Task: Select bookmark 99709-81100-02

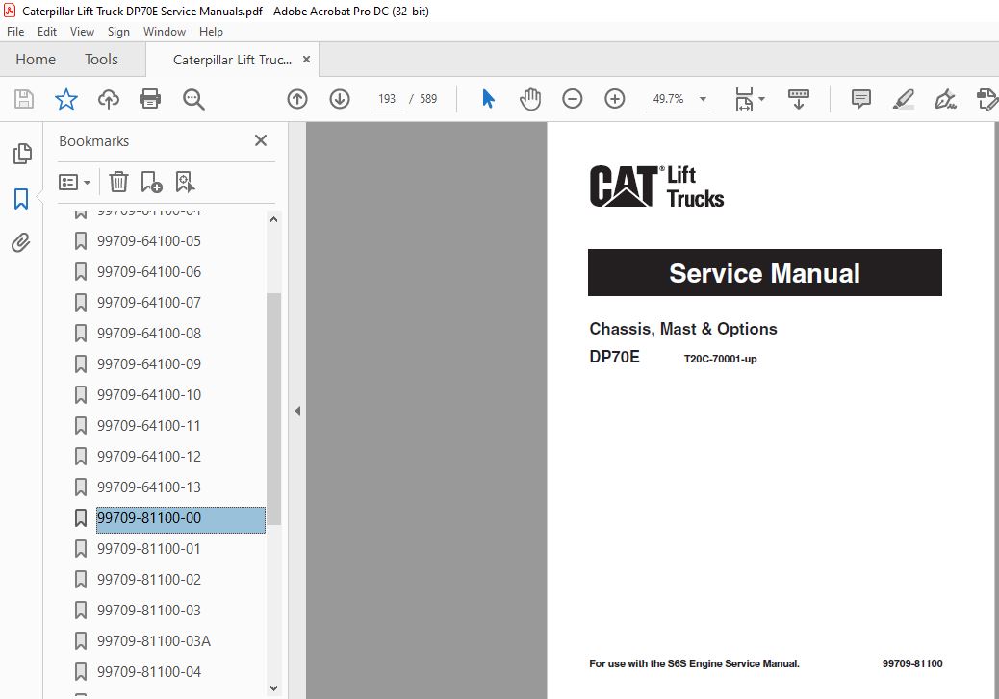Action: [x=148, y=580]
